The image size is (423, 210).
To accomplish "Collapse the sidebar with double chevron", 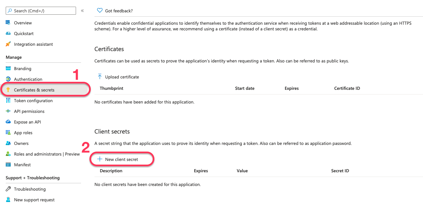I will tap(82, 11).
